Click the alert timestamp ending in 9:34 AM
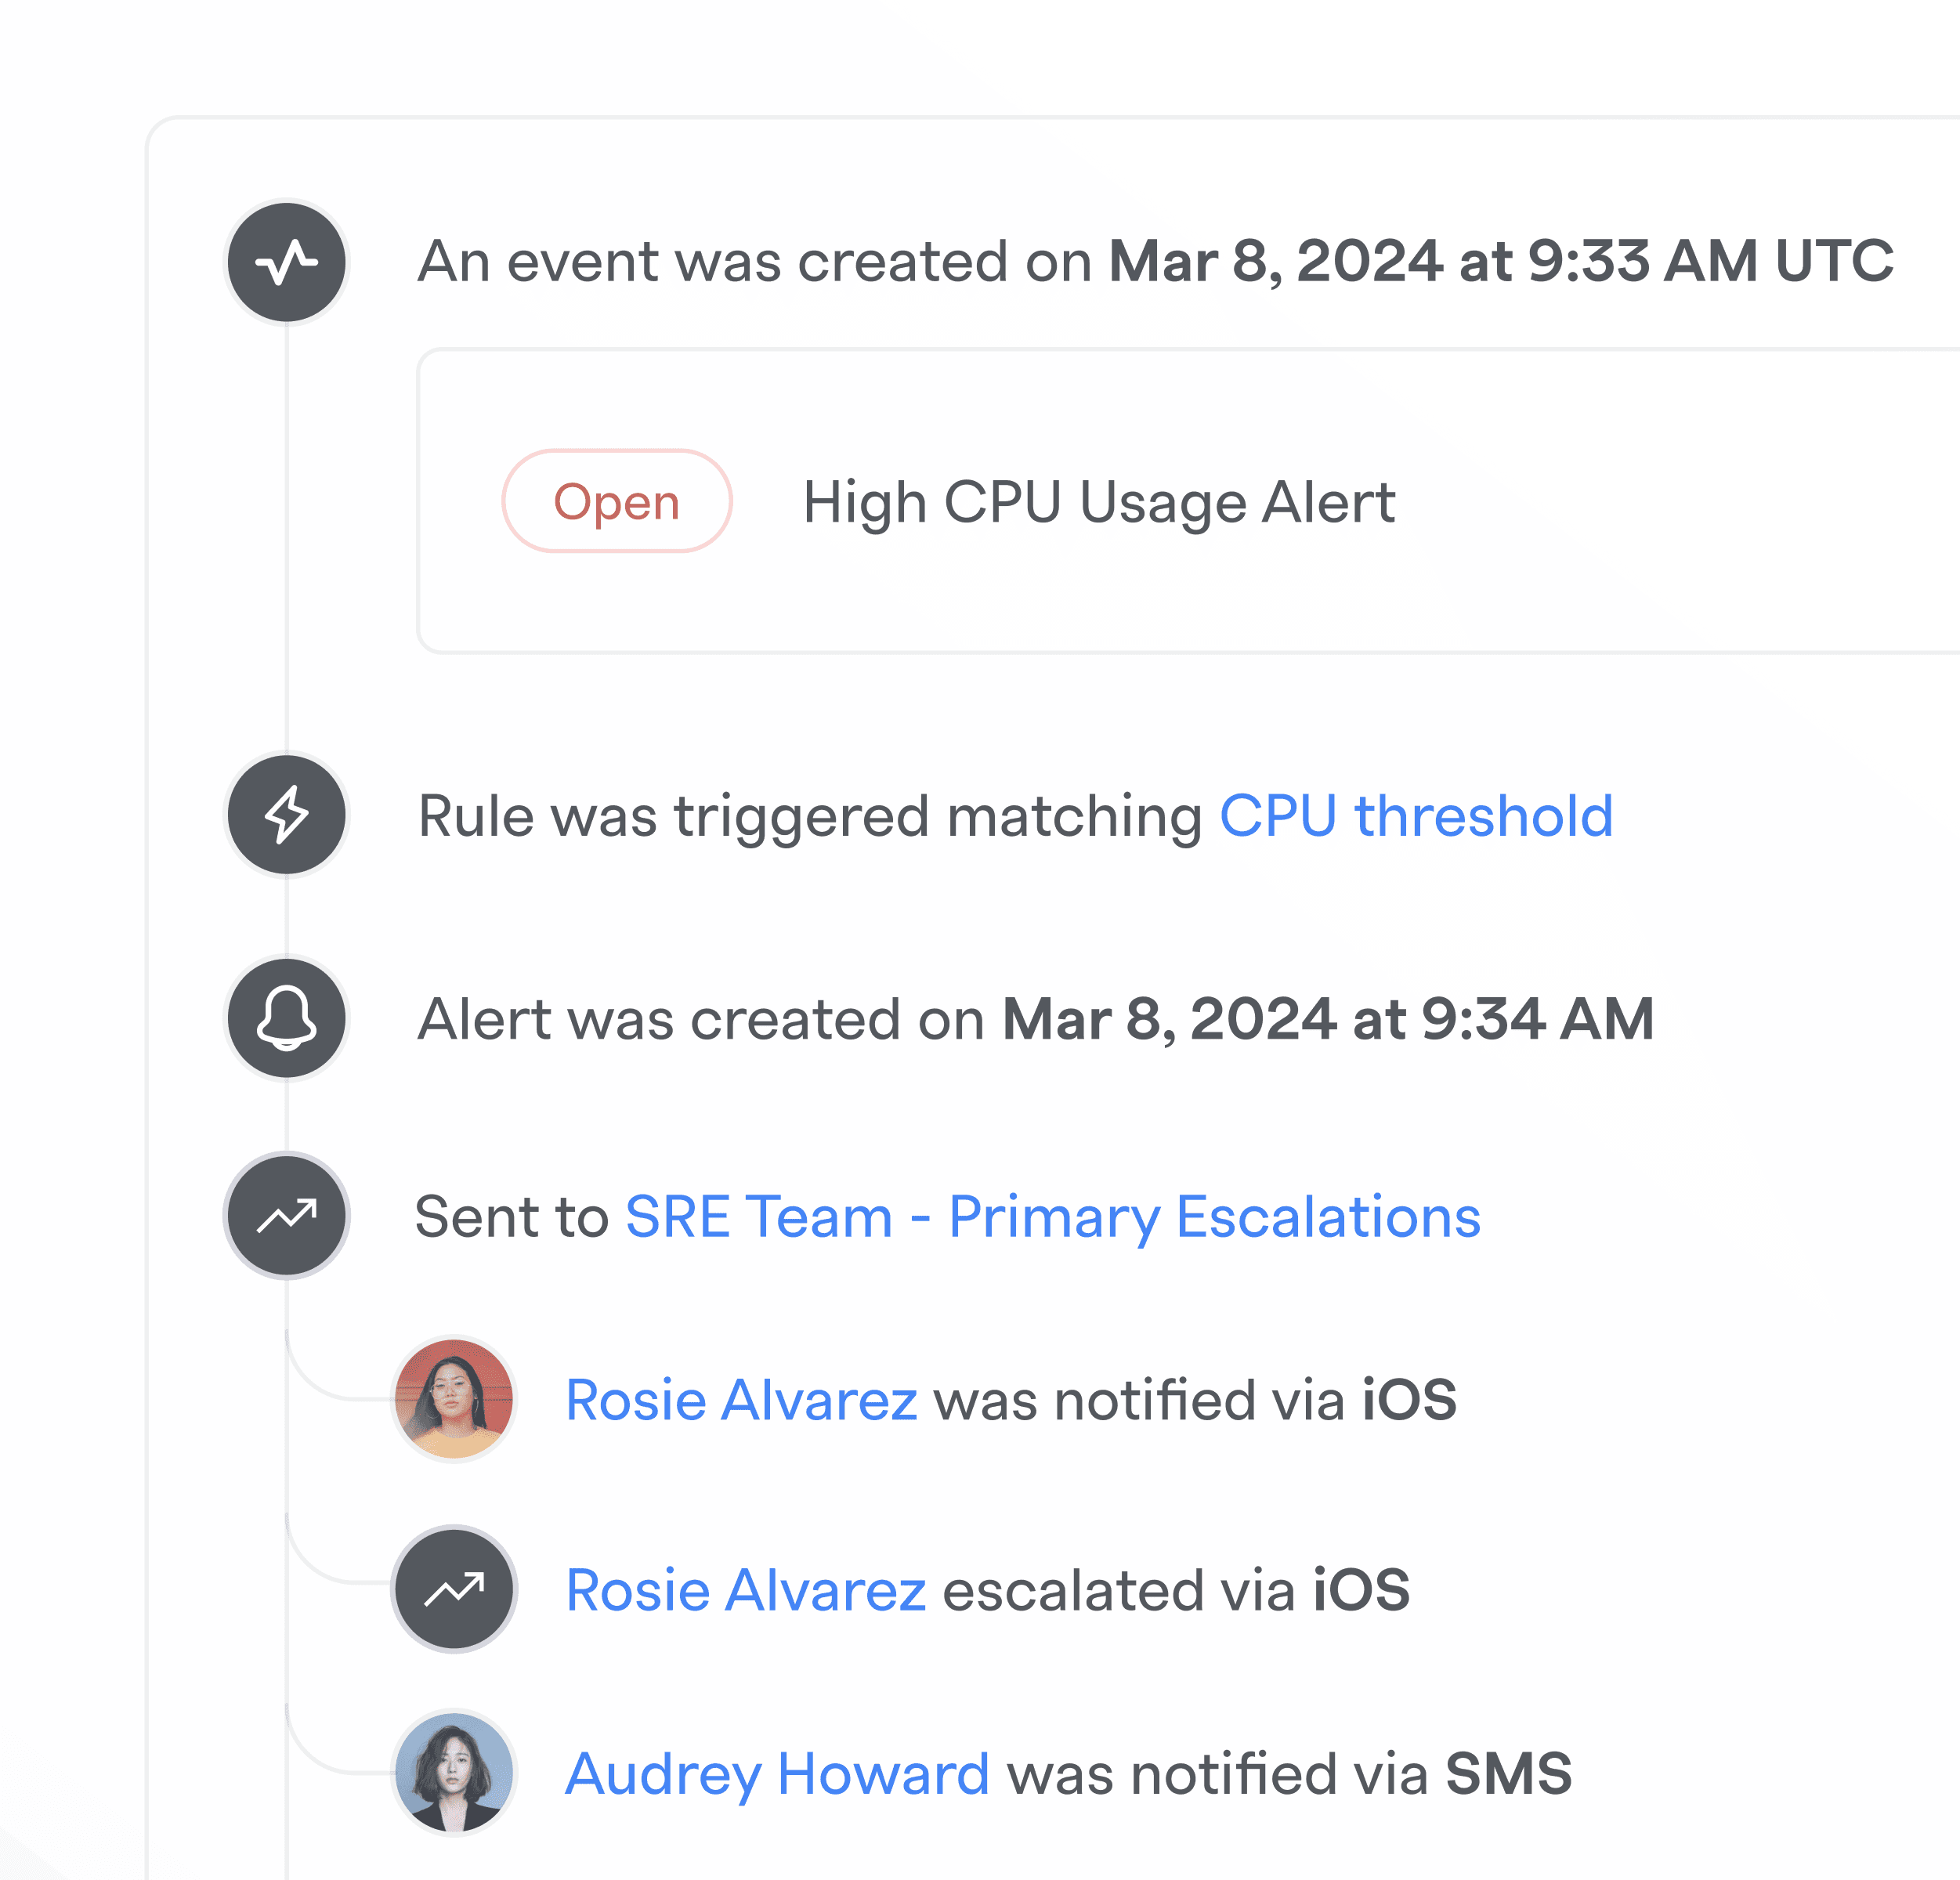Viewport: 1960px width, 1880px height. (x=1327, y=1019)
